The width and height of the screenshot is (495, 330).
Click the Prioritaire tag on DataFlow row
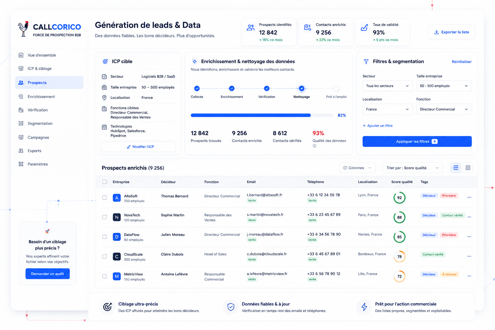click(x=449, y=235)
